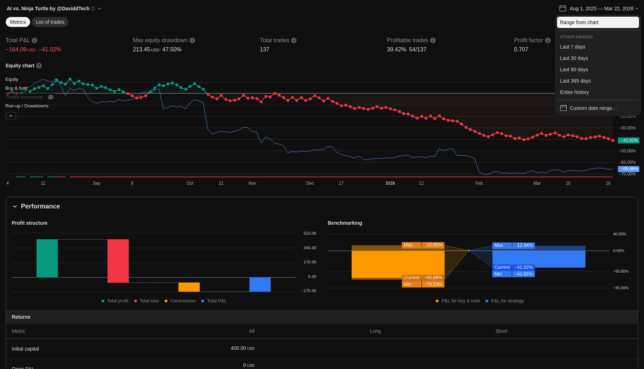Click the Profitable trades info icon

(433, 40)
